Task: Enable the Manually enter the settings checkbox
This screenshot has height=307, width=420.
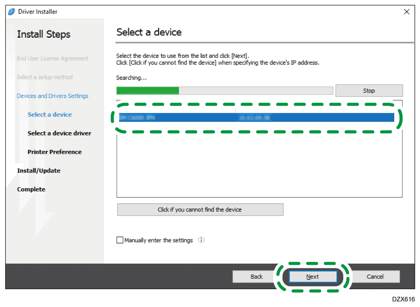Action: 120,240
